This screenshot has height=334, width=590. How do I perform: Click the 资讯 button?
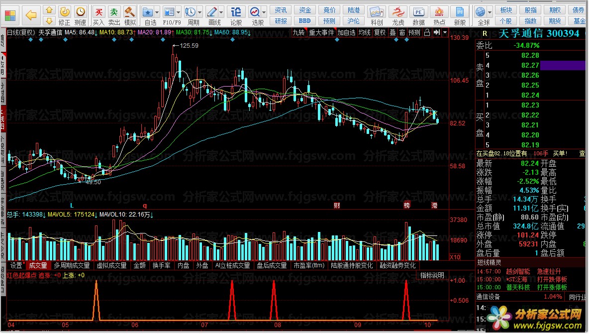coord(281,10)
